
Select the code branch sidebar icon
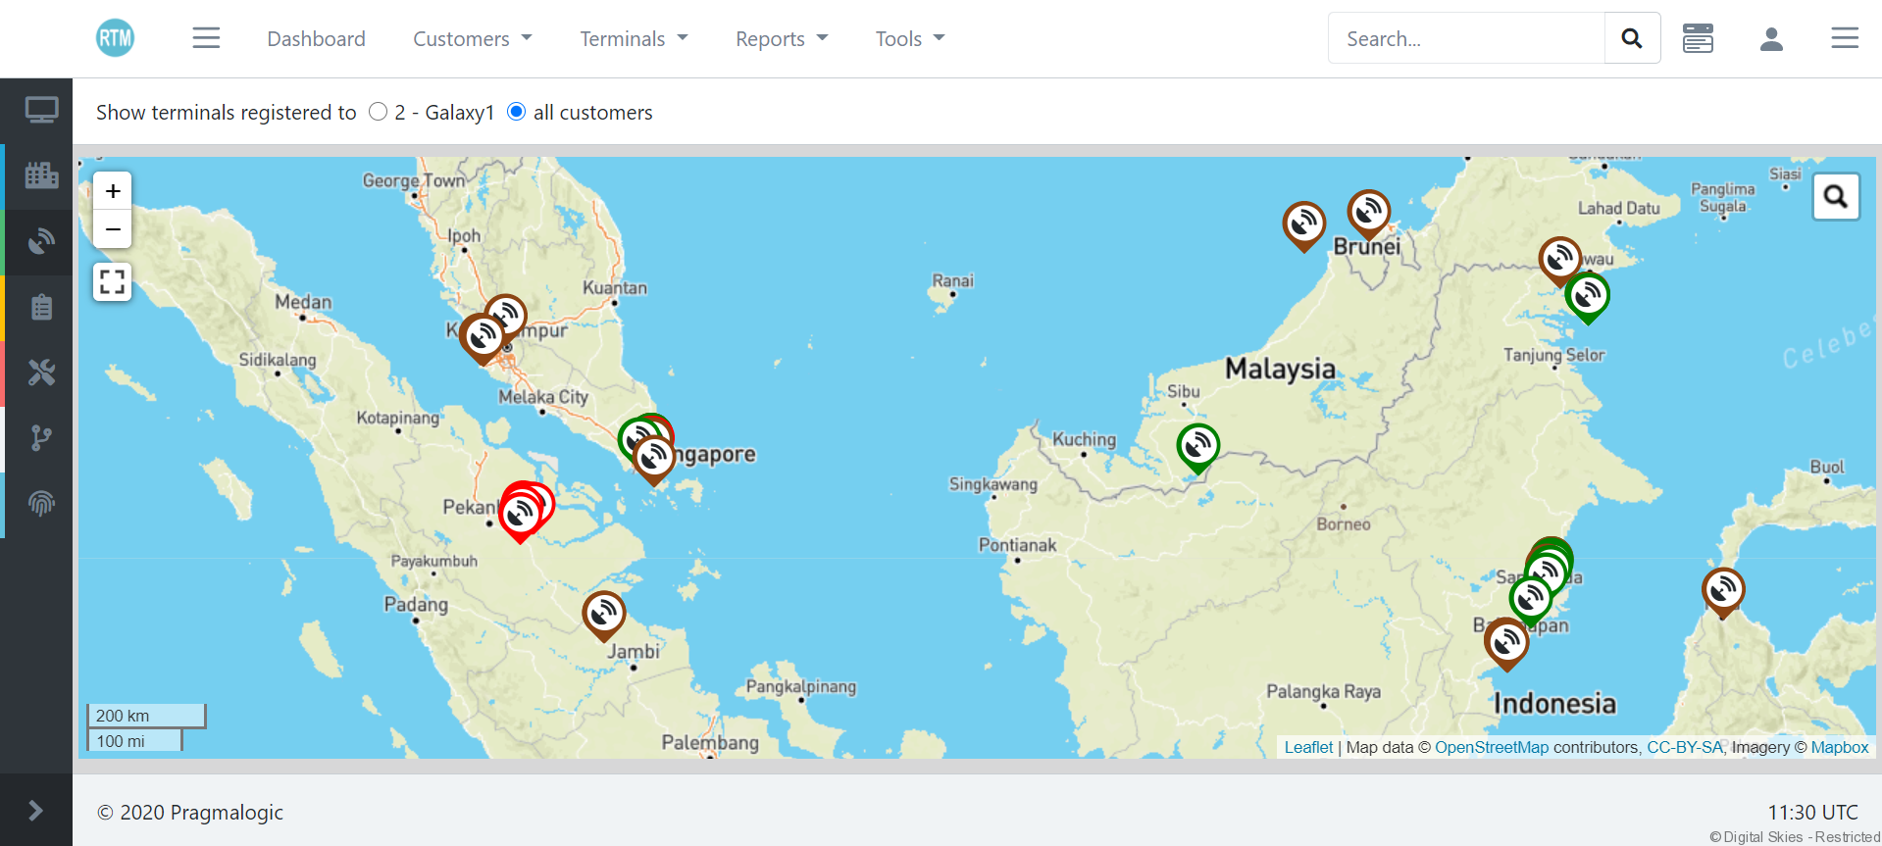click(40, 438)
